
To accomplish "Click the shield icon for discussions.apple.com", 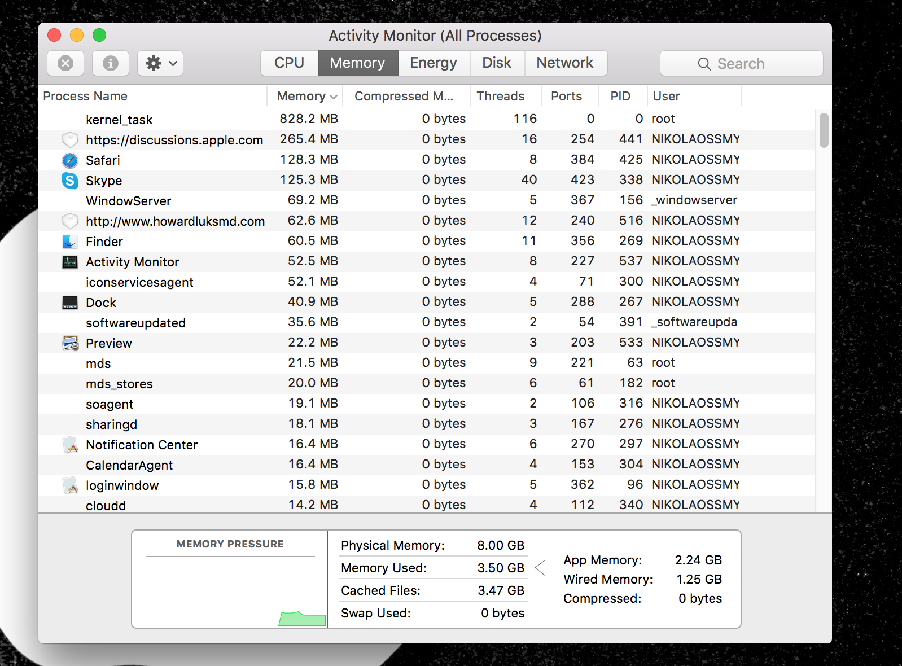I will click(70, 140).
